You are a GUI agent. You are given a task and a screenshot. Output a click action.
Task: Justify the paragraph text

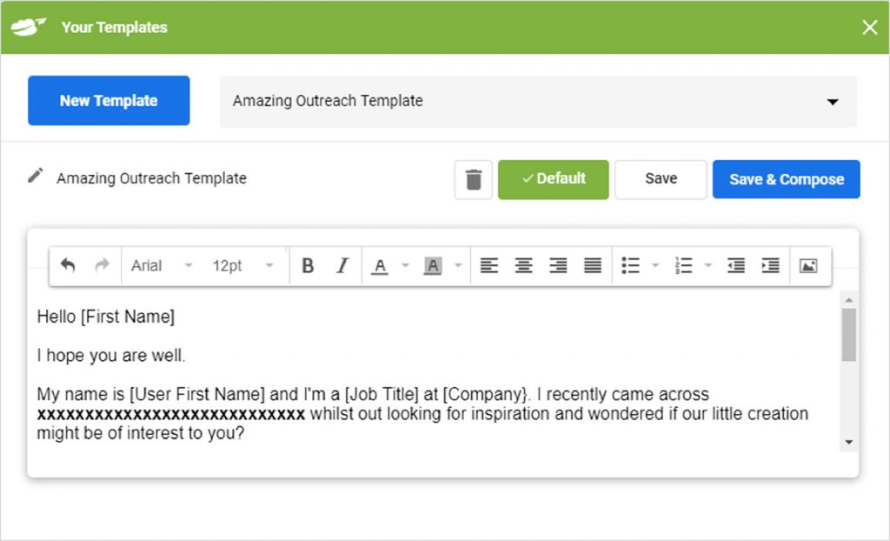point(592,265)
